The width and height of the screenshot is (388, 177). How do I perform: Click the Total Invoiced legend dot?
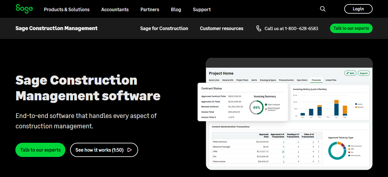click(x=266, y=104)
